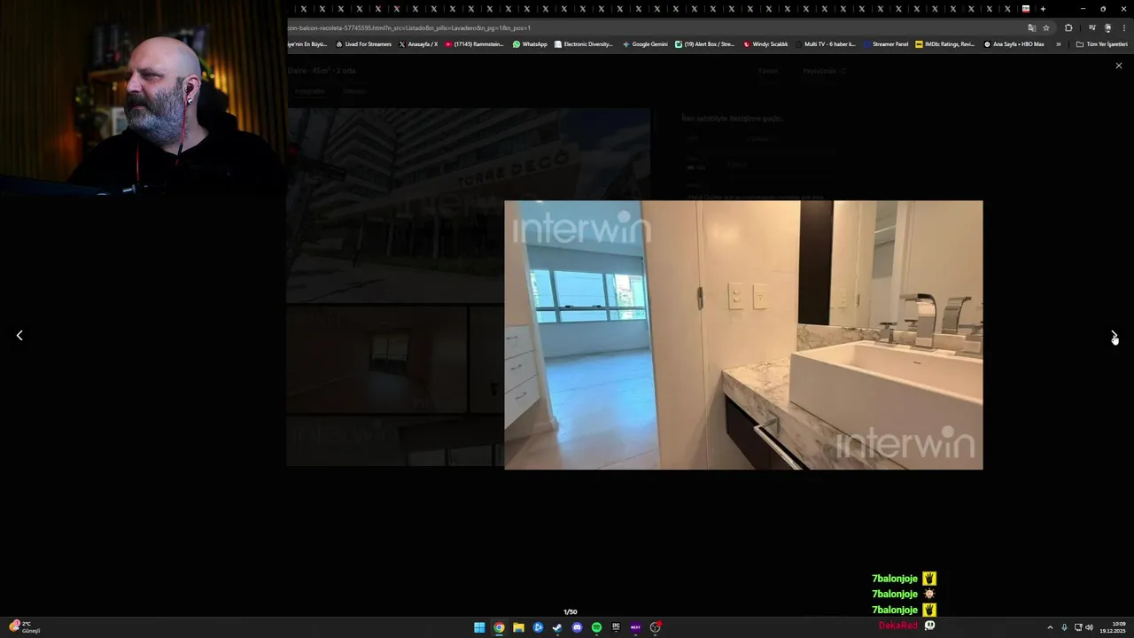Open the Electronic Diversity bookmark
This screenshot has height=638, width=1134.
pyautogui.click(x=584, y=44)
